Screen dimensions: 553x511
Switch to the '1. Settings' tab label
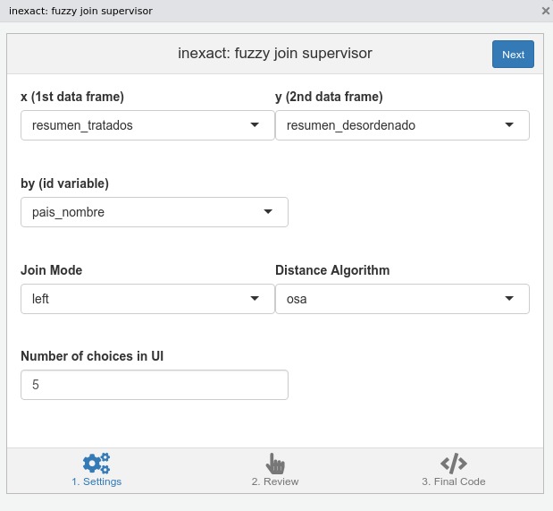(x=96, y=481)
